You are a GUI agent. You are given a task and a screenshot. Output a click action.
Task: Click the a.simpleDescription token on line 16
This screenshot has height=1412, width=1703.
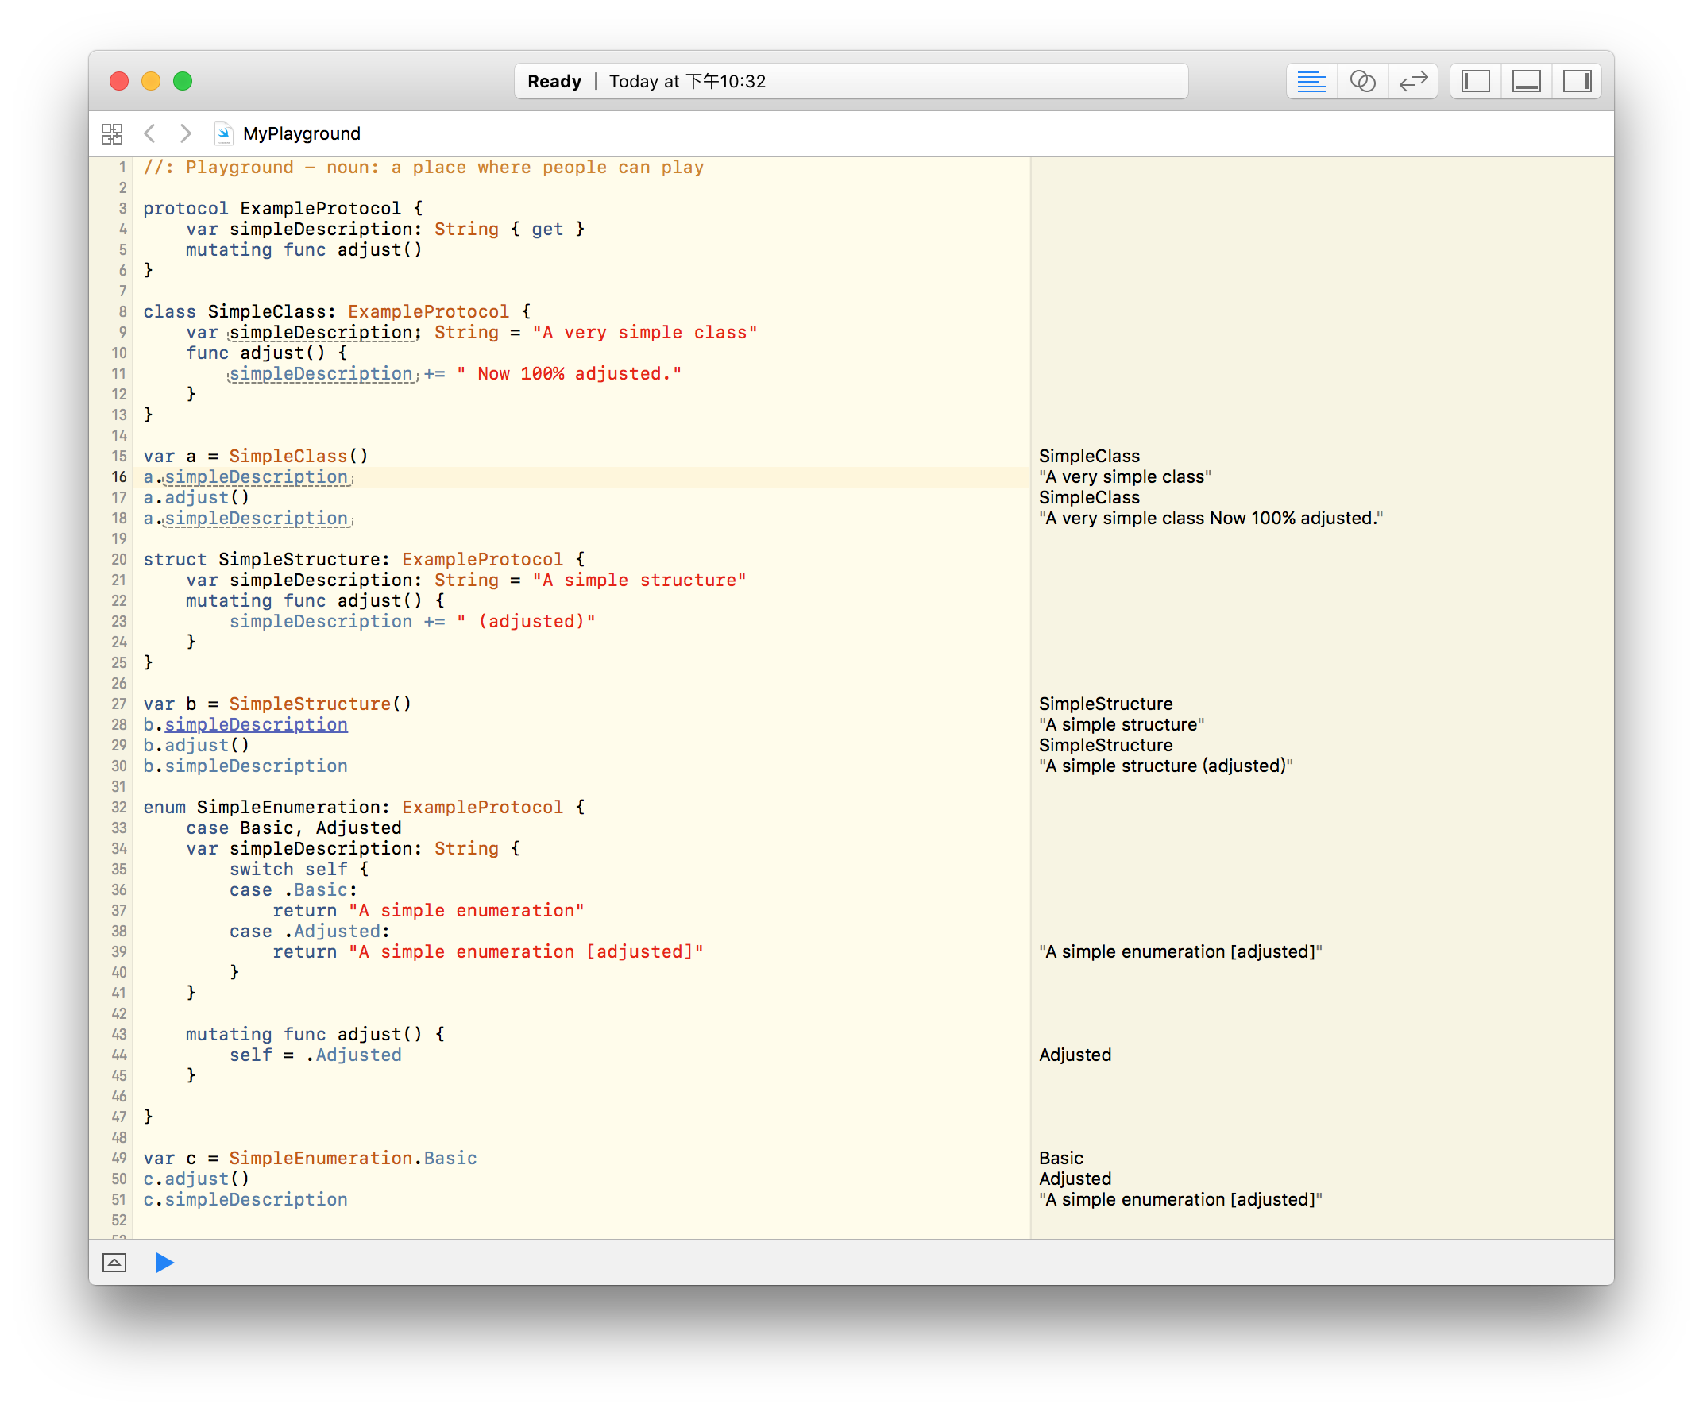point(257,477)
